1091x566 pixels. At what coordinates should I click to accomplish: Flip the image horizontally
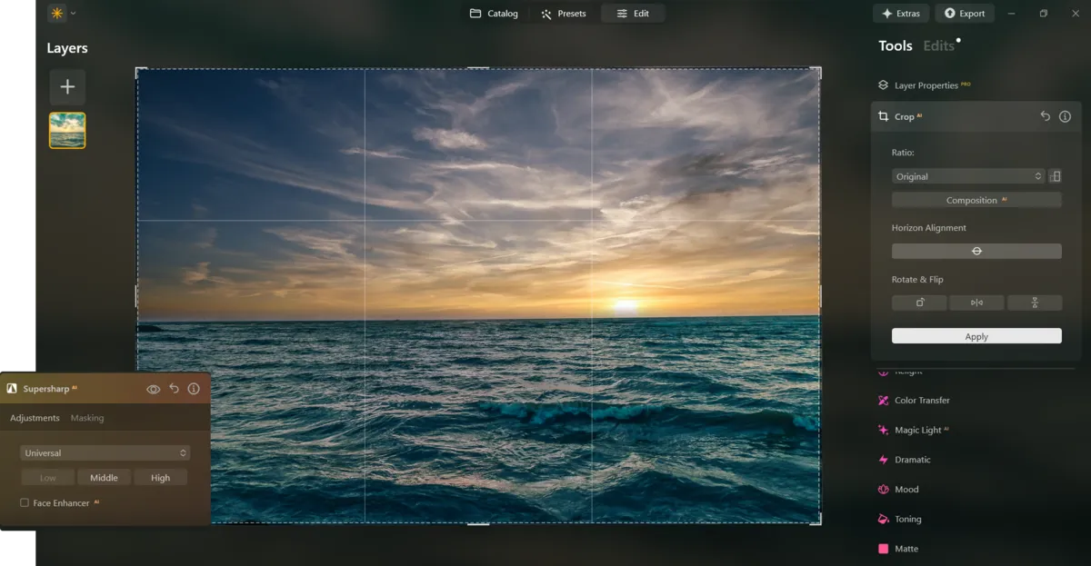[976, 303]
